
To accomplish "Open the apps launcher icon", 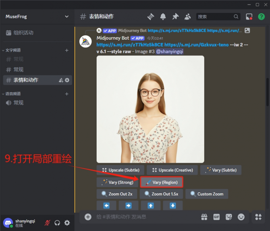I will click(x=258, y=217).
